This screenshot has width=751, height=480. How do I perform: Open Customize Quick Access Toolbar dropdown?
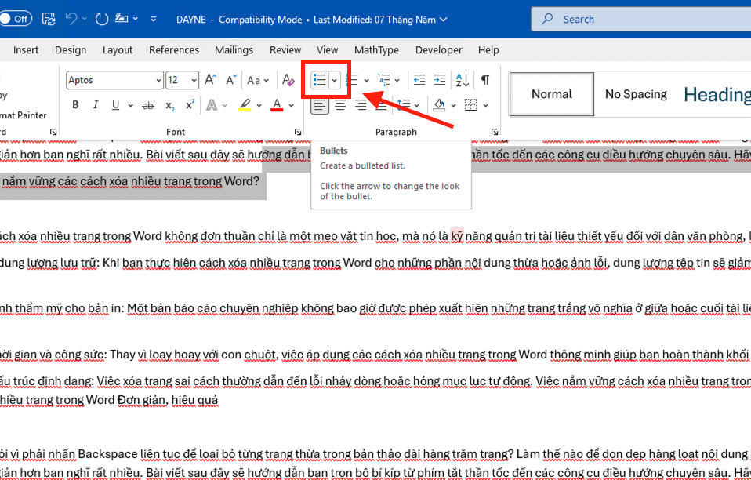pos(154,19)
